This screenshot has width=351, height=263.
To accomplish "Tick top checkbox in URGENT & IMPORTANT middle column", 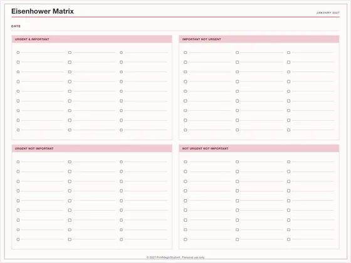I will pos(70,53).
